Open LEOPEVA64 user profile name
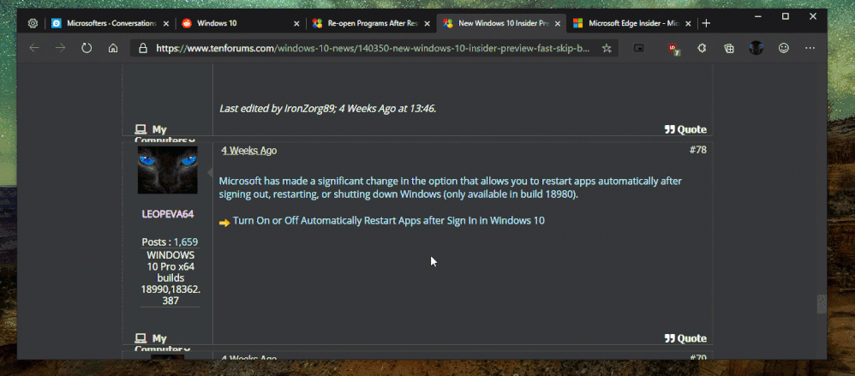This screenshot has width=855, height=376. pyautogui.click(x=168, y=214)
